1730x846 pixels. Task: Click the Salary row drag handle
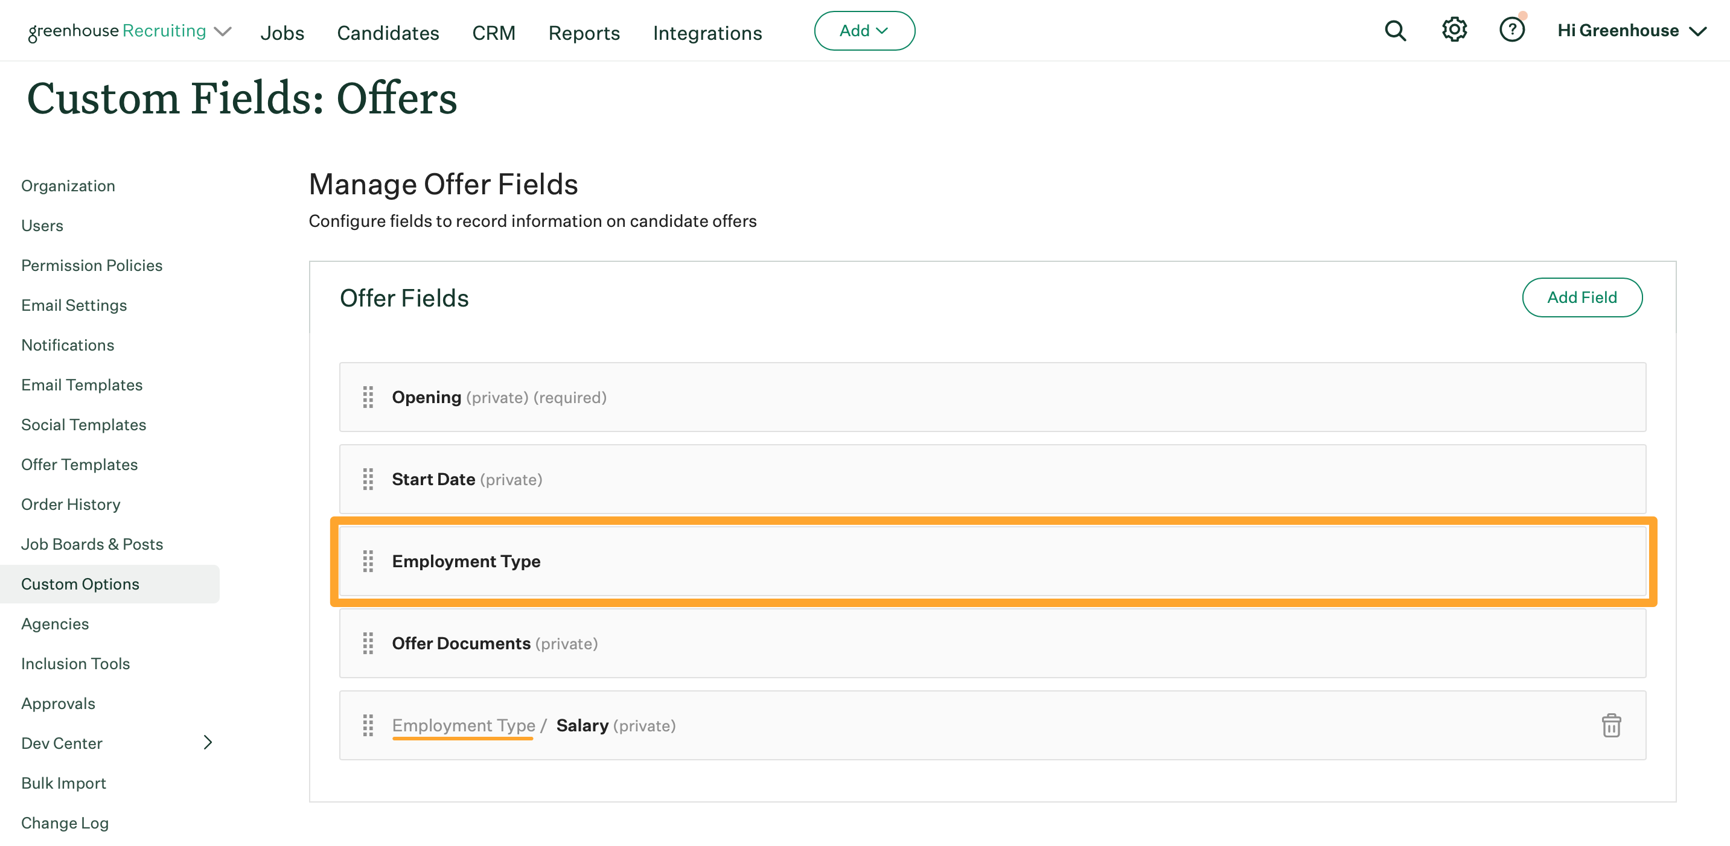pyautogui.click(x=368, y=725)
